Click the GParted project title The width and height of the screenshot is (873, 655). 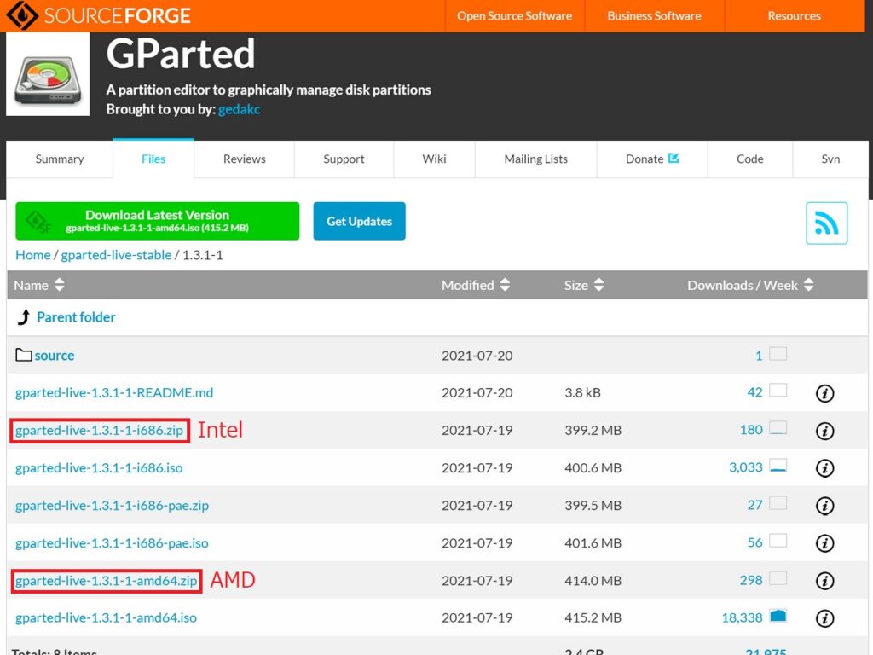coord(181,54)
